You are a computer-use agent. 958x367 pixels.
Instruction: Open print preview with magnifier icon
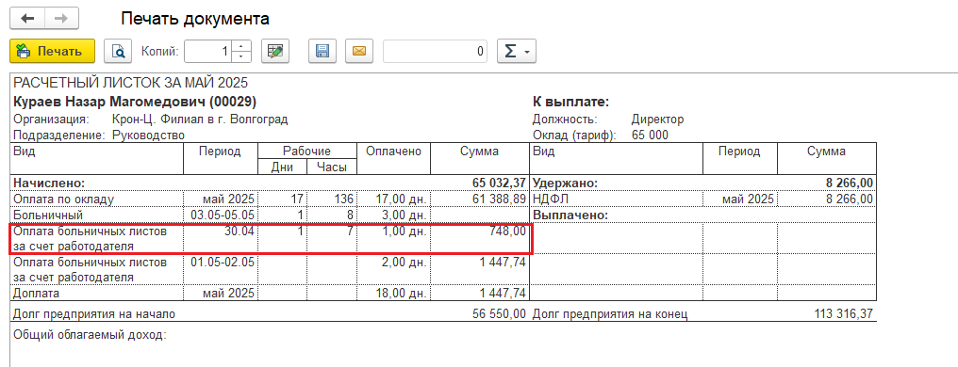(118, 51)
